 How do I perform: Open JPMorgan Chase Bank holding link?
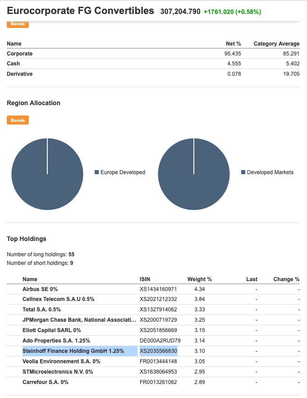coord(79,320)
